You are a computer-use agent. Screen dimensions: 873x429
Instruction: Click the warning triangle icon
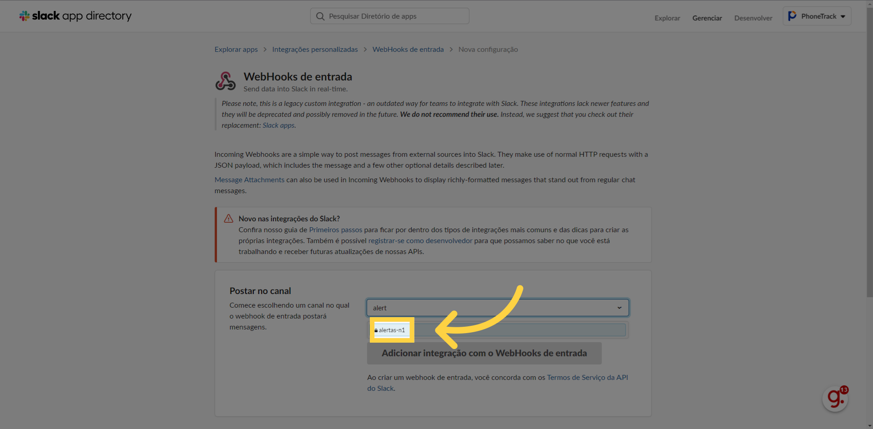(228, 219)
